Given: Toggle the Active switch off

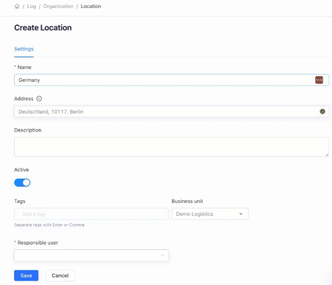Looking at the screenshot, I should click(22, 182).
